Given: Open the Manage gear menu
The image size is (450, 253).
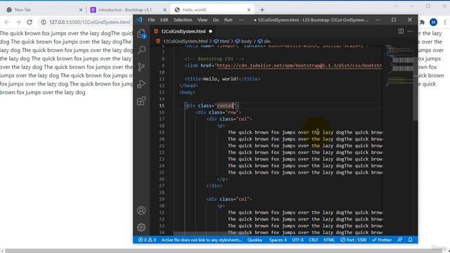Looking at the screenshot, I should pos(141,227).
